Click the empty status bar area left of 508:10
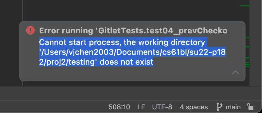The width and height of the screenshot is (262, 113). (x=53, y=107)
